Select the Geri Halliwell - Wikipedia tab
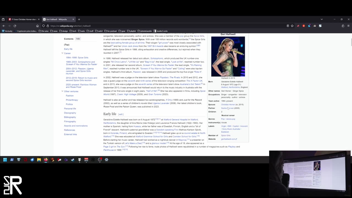Viewport: 352px width, 198px height. pos(59,19)
